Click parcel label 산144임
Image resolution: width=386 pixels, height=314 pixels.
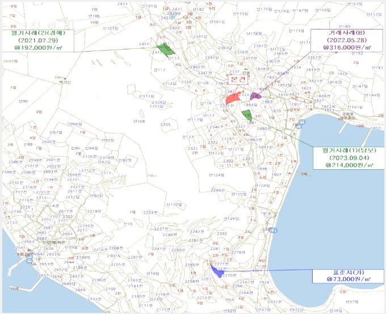[372, 95]
